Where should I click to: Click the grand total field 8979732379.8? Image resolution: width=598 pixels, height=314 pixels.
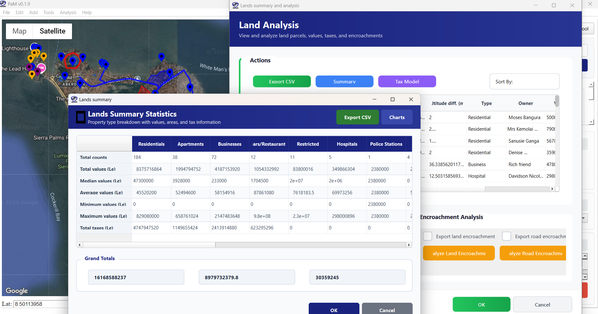(247, 277)
